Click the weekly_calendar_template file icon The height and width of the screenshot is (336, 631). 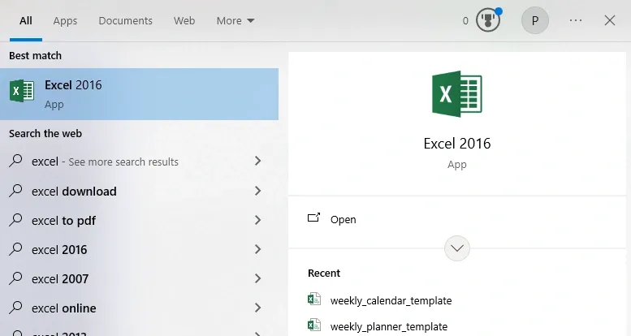point(314,299)
